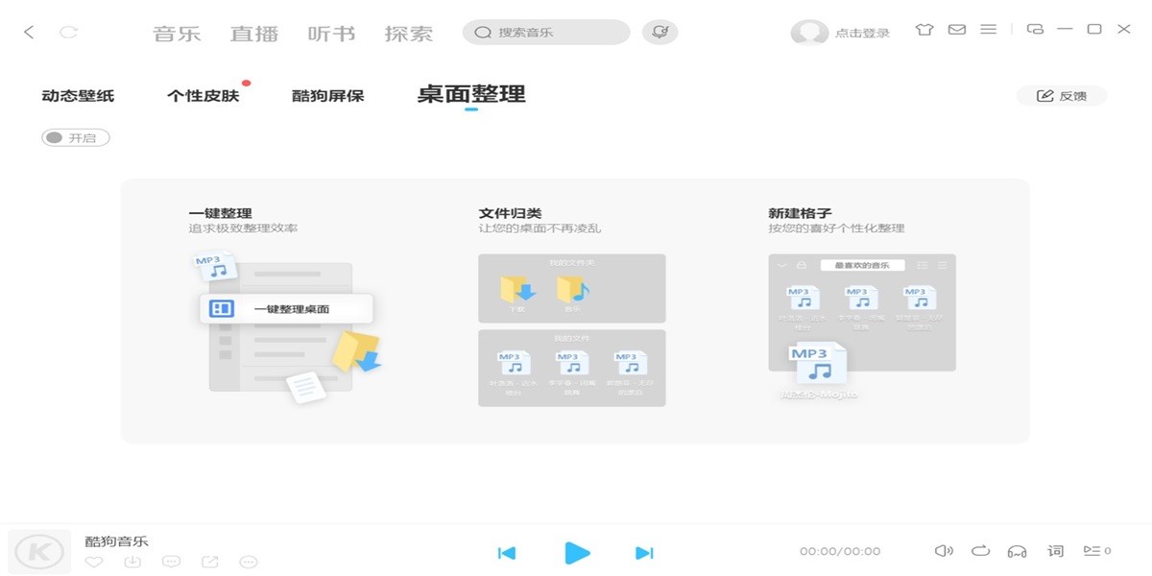Viewport: 1152px width, 576px height.
Task: Open the skin/theme wardrobe icon
Action: tap(924, 30)
